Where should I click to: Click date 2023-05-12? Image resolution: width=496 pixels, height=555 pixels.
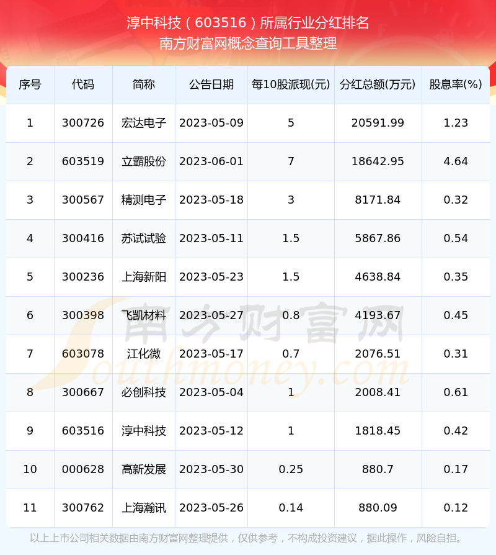pyautogui.click(x=211, y=431)
